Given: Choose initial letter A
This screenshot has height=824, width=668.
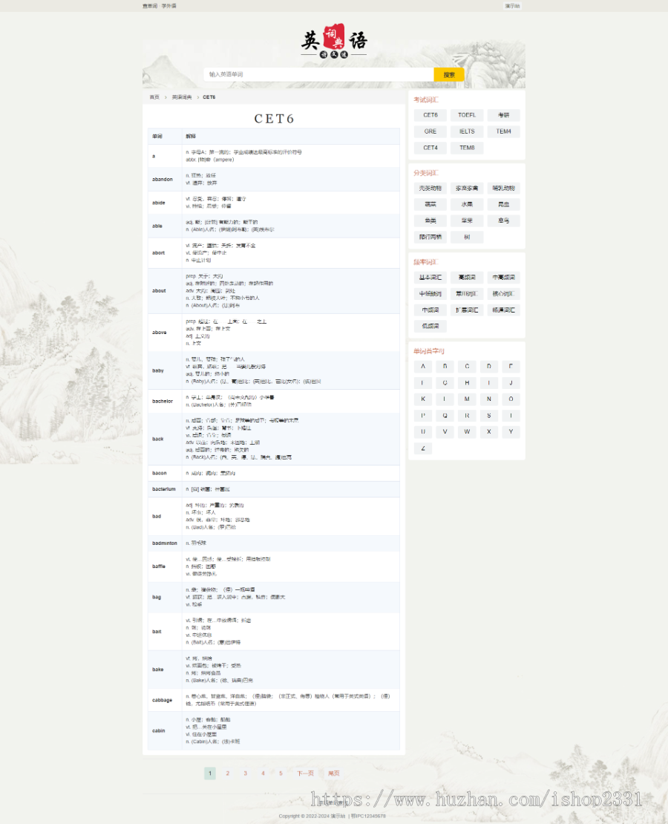Looking at the screenshot, I should point(423,366).
